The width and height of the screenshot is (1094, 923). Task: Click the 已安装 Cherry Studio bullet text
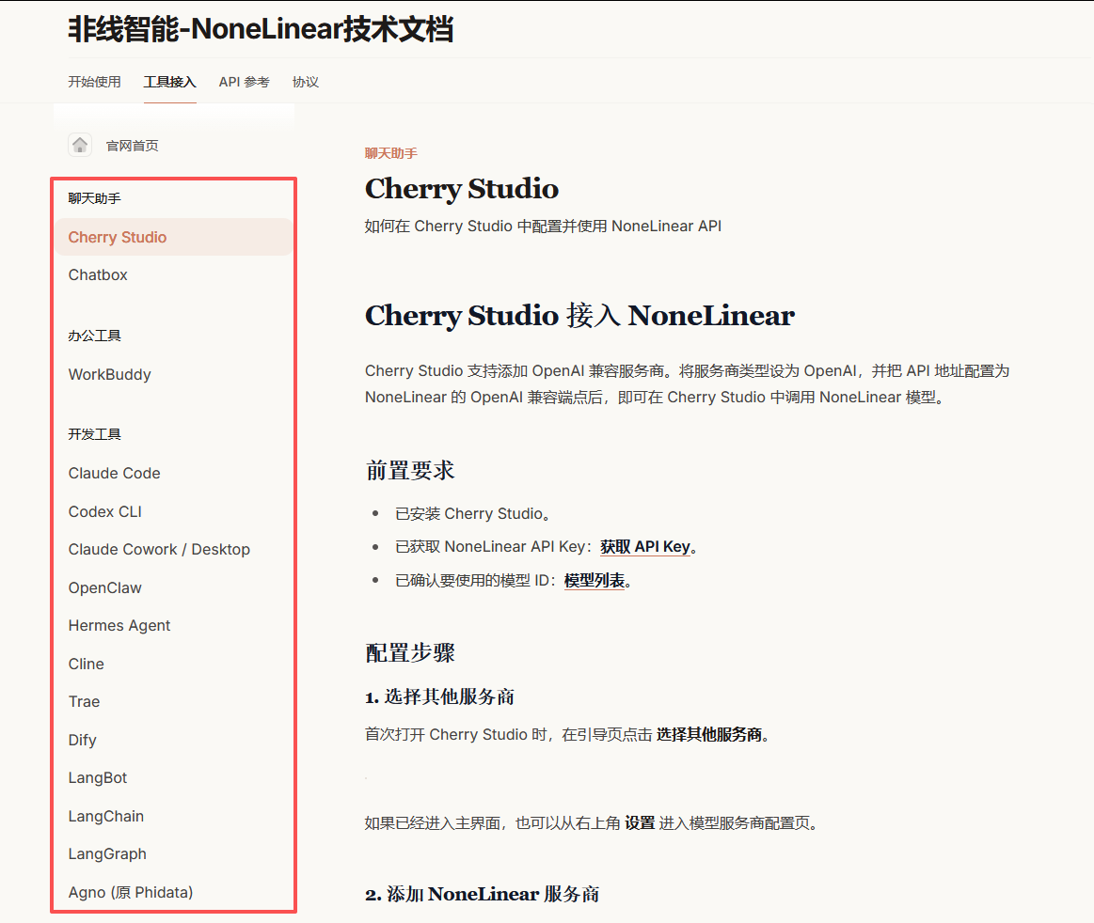pyautogui.click(x=472, y=514)
